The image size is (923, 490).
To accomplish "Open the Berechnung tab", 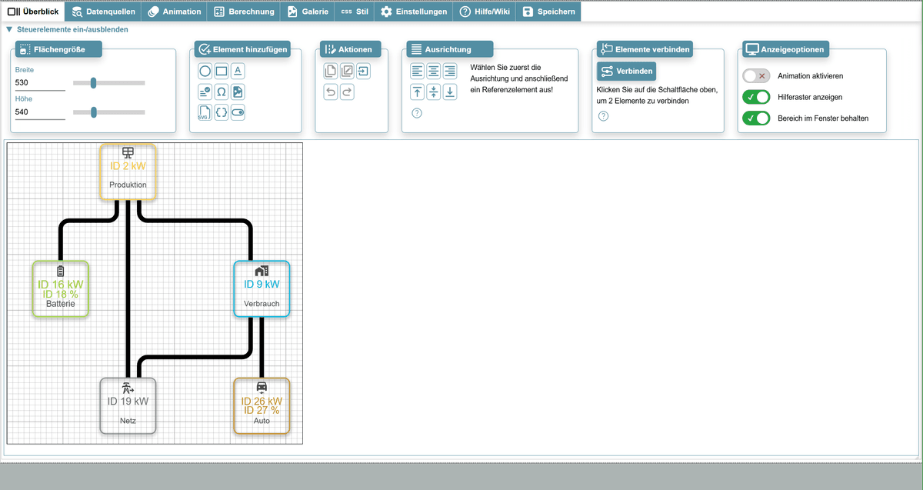I will click(x=244, y=12).
